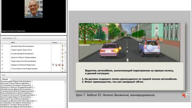Image resolution: width=192 pixels, height=108 pixels.
Task: Click the user icon for Плужникова Юлия Владимировна
Action: (62, 69)
